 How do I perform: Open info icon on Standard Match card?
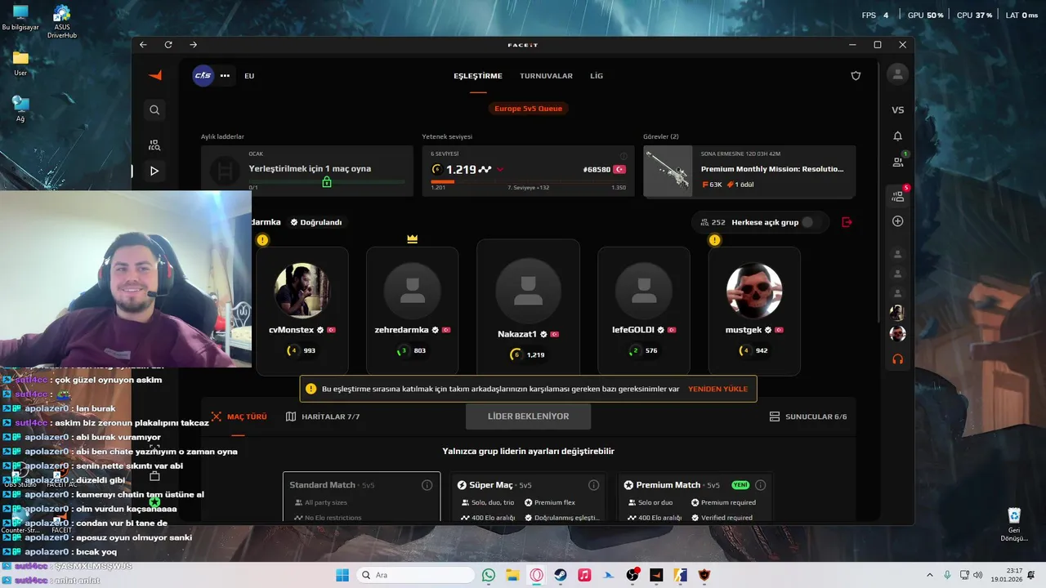click(x=427, y=485)
